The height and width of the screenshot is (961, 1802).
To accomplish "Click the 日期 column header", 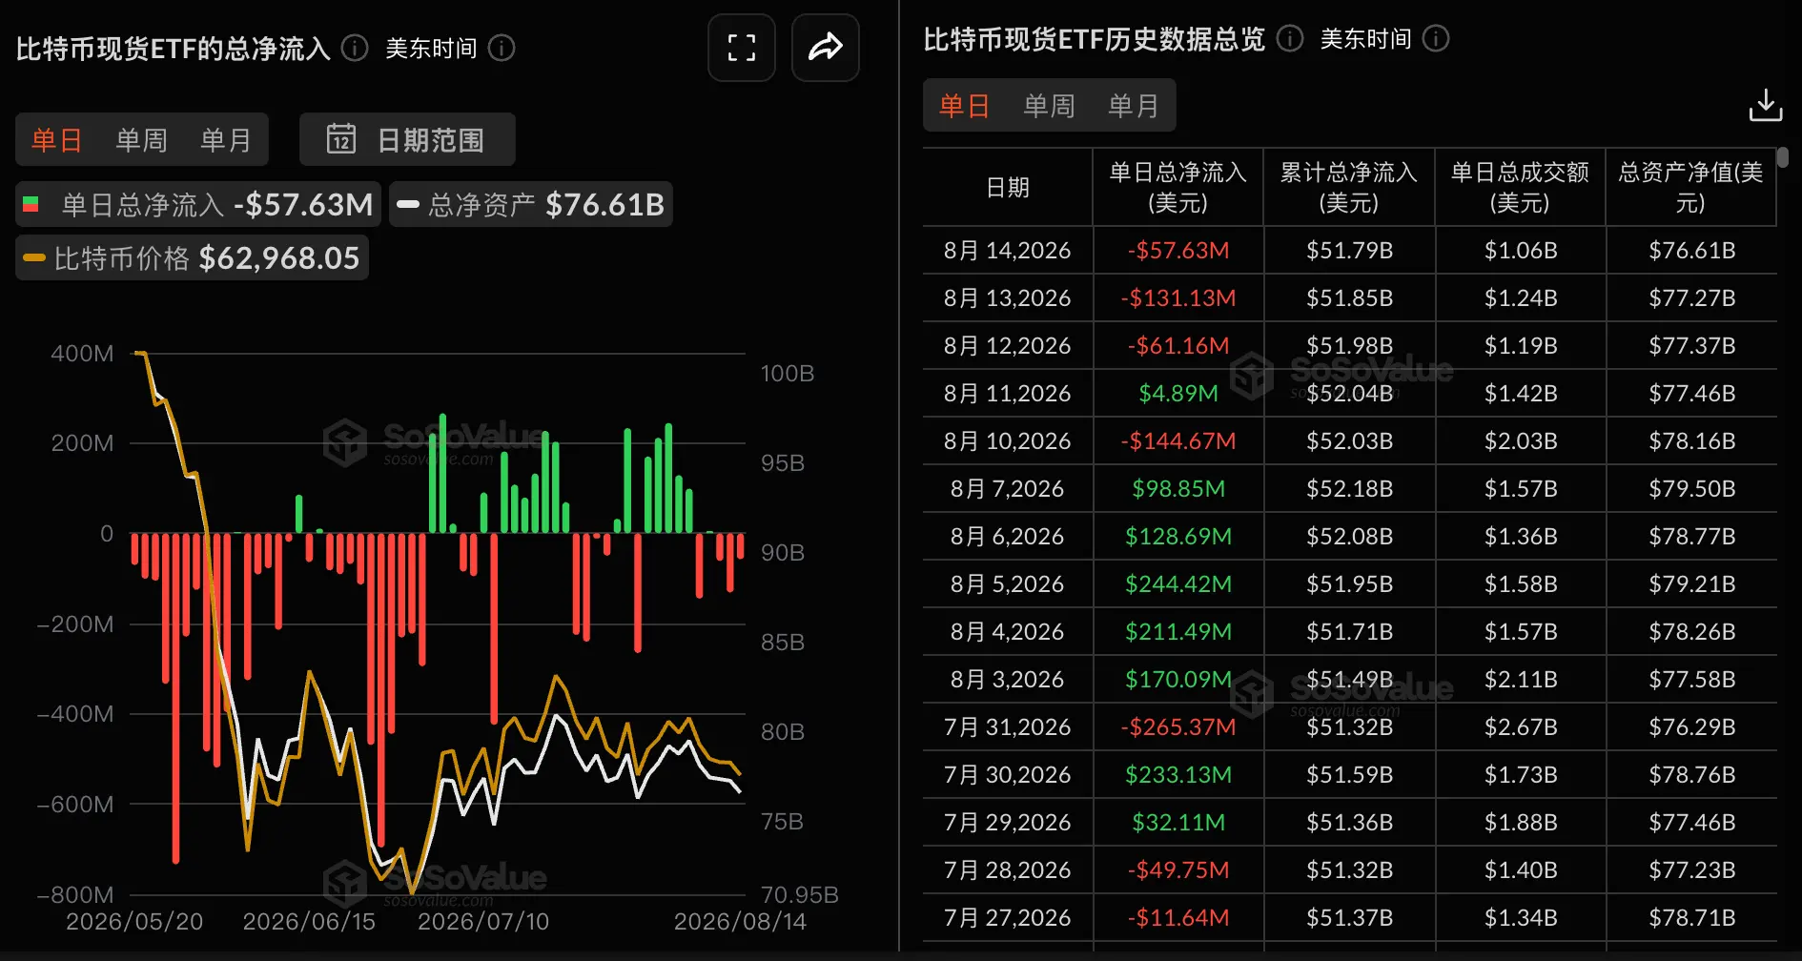I will [1008, 188].
